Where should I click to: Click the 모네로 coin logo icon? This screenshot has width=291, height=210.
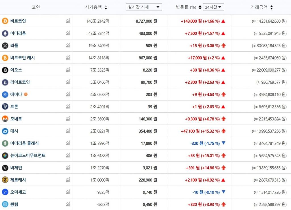[x=5, y=119]
